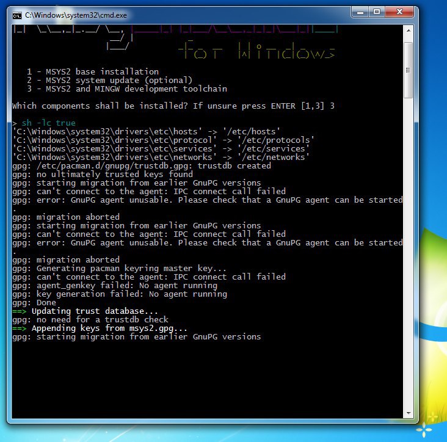This screenshot has width=447, height=442.
Task: Click 'key generation failed: No agent running' line
Action: click(x=120, y=294)
